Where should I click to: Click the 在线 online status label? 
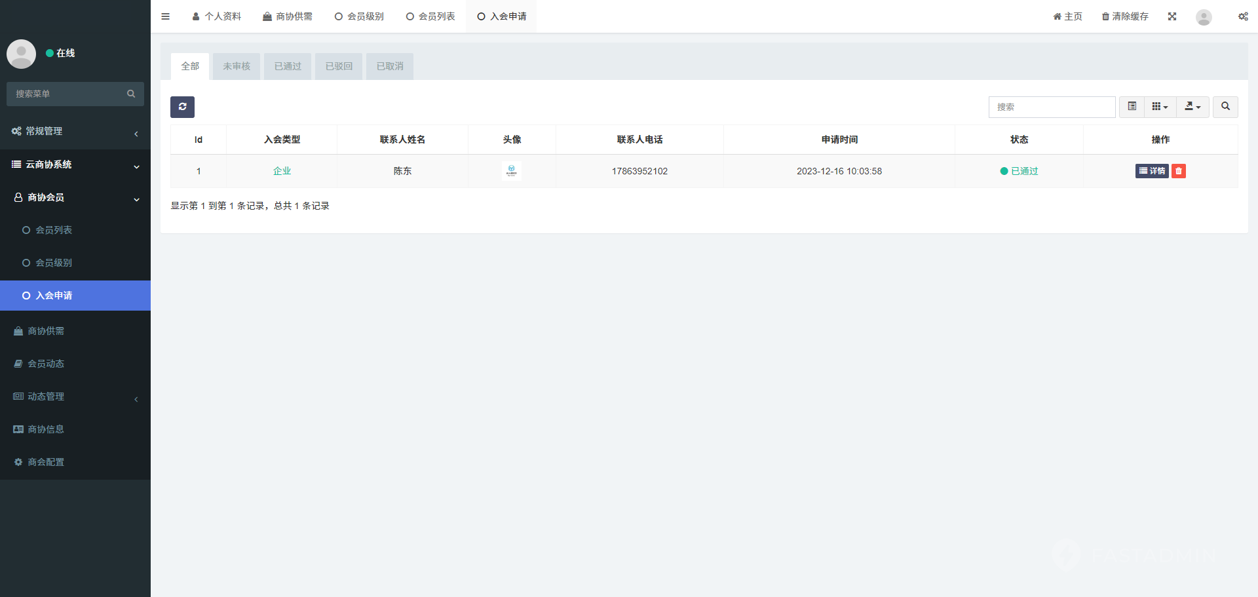pyautogui.click(x=60, y=53)
